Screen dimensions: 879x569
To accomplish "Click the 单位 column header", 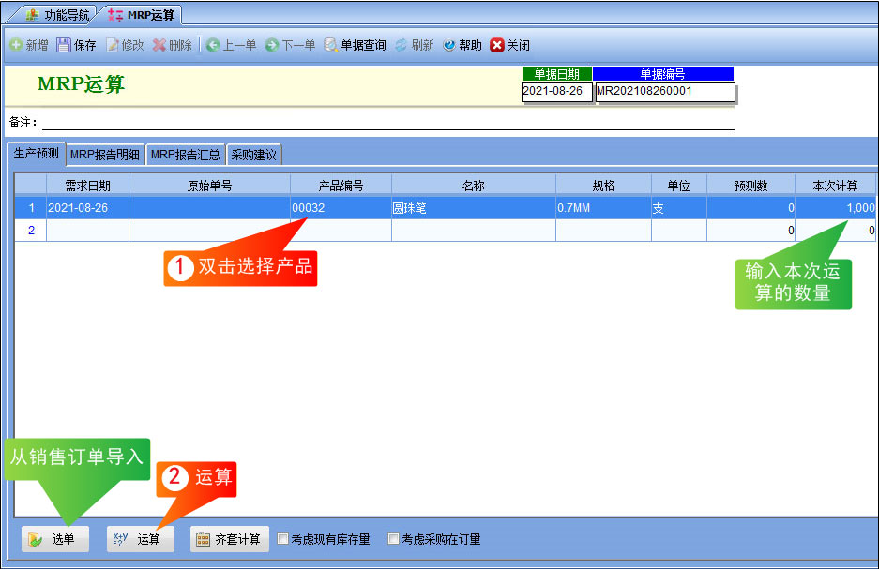I will [679, 186].
